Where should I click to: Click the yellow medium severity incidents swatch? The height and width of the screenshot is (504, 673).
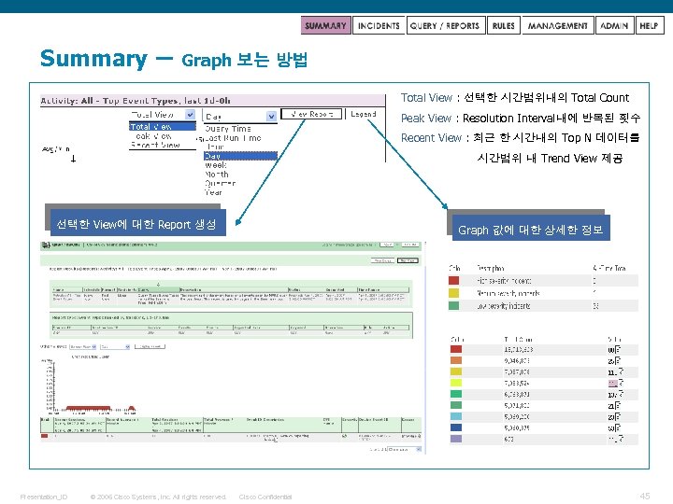click(x=453, y=293)
